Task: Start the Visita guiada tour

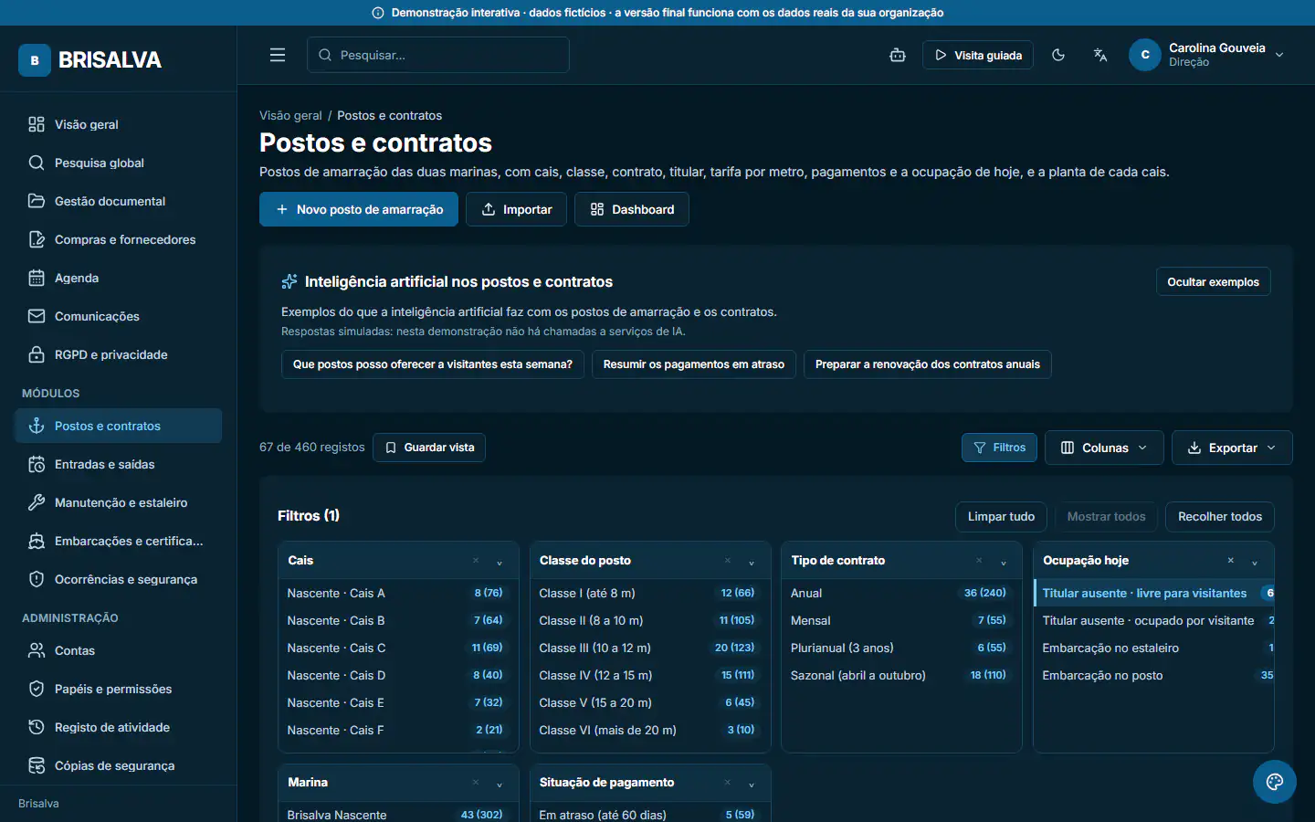Action: point(978,55)
